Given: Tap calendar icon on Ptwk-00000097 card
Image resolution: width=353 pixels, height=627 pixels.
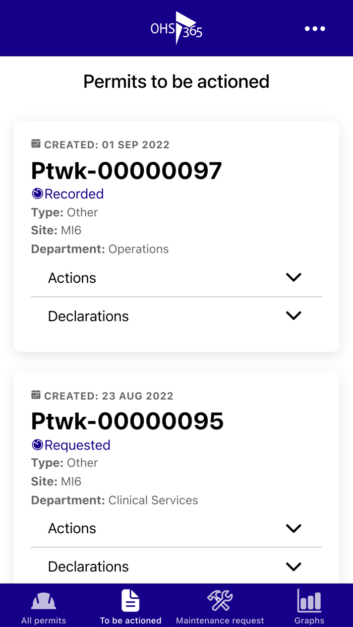Looking at the screenshot, I should (36, 144).
